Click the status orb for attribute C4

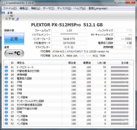(6, 105)
